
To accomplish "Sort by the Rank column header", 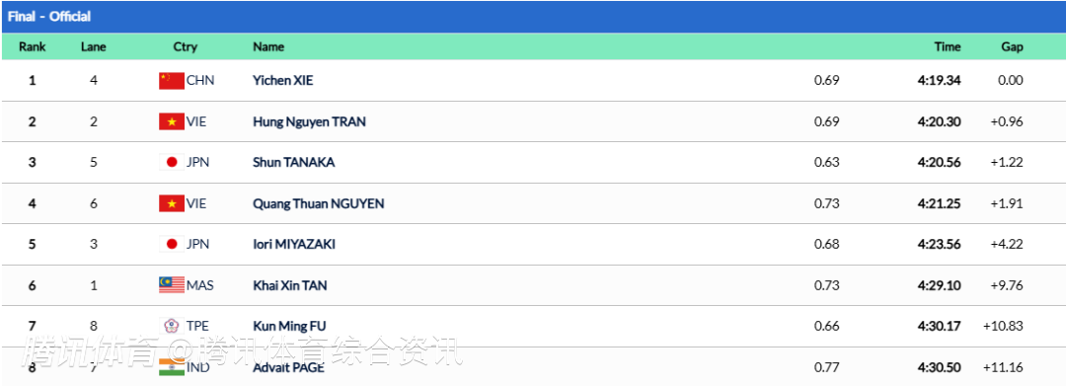I will 32,46.
